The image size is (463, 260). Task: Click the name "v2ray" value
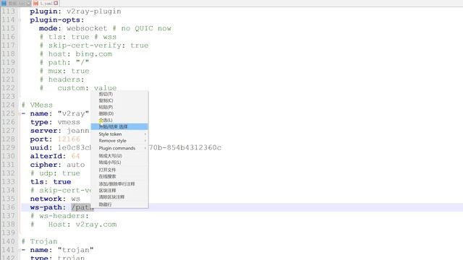coord(73,113)
